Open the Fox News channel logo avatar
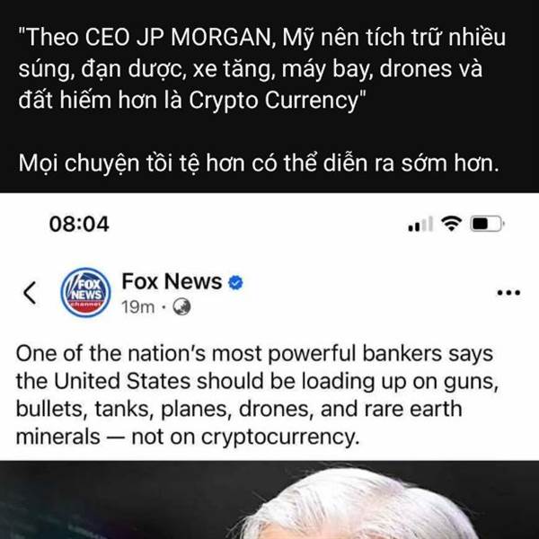 [85, 292]
